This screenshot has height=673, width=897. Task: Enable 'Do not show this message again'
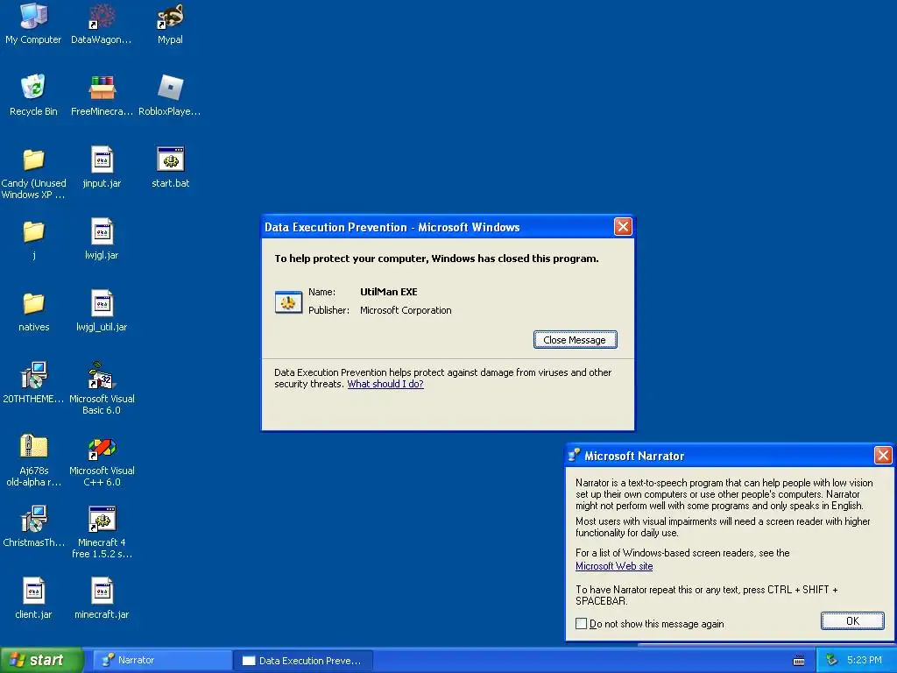pos(582,624)
